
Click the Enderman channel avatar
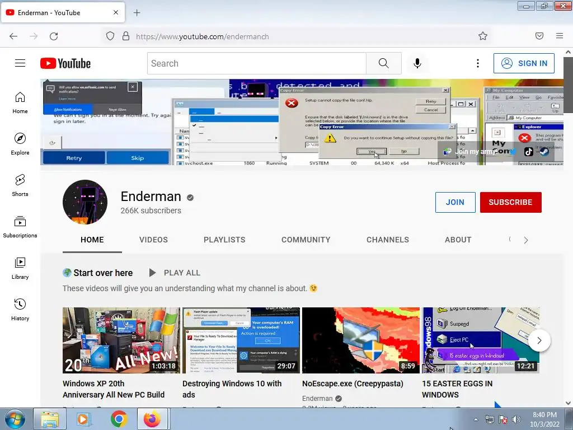point(85,202)
